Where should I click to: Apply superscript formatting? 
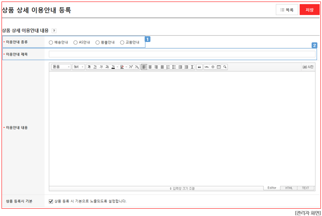click(130, 67)
